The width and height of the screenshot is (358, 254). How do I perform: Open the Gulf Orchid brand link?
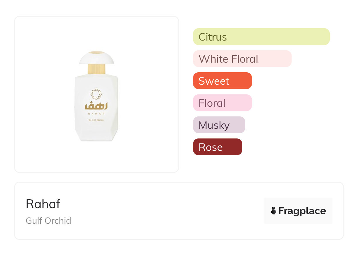click(x=48, y=220)
